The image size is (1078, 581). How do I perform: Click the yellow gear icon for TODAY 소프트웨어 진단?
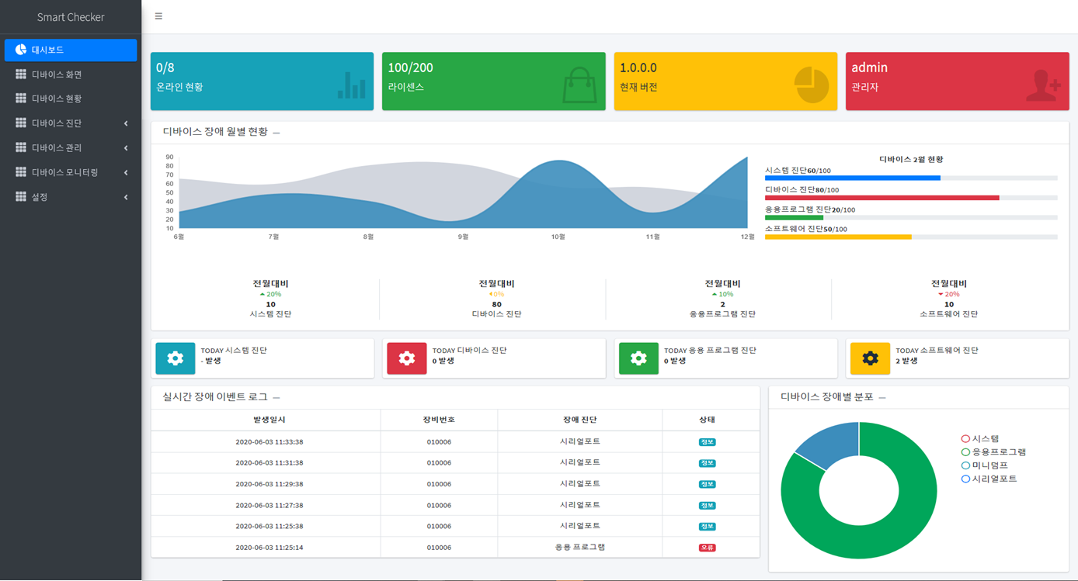(x=870, y=358)
